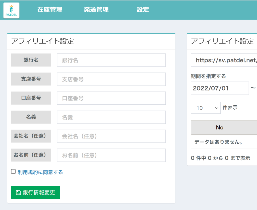The width and height of the screenshot is (257, 210).
Task: Open the 在庫管理 menu
Action: coord(50,10)
